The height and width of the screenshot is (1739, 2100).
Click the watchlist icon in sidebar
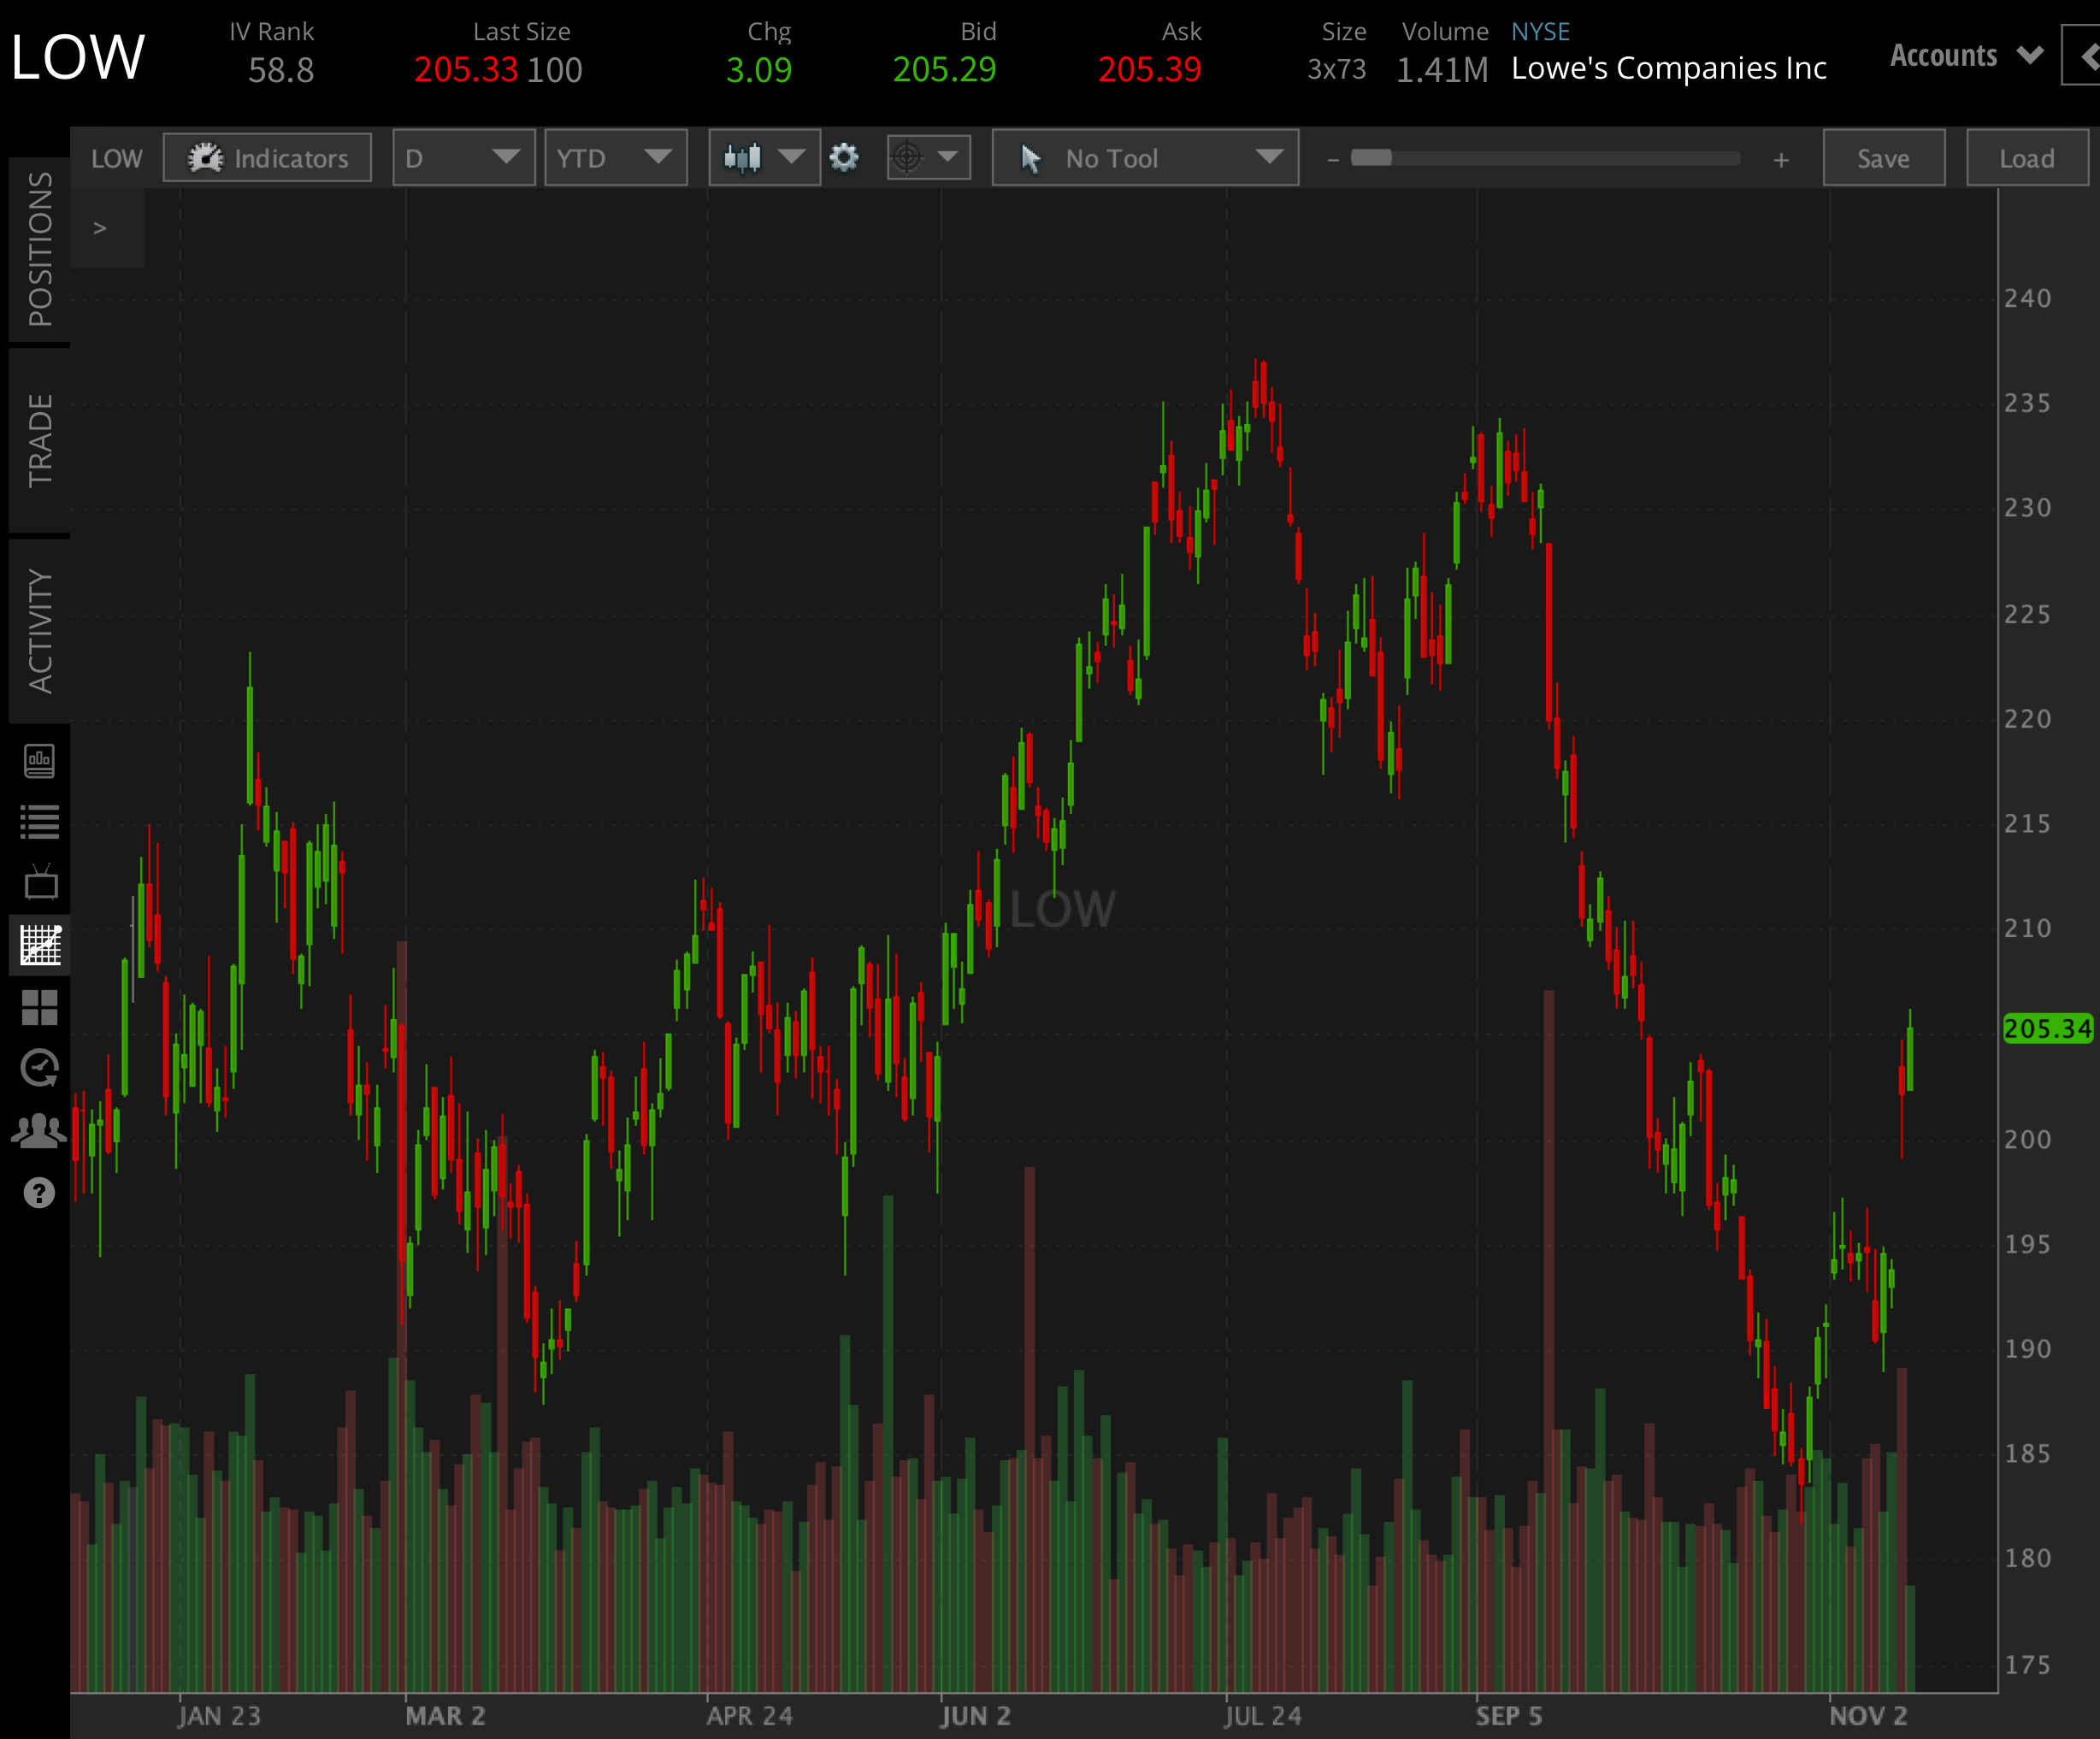(x=40, y=821)
